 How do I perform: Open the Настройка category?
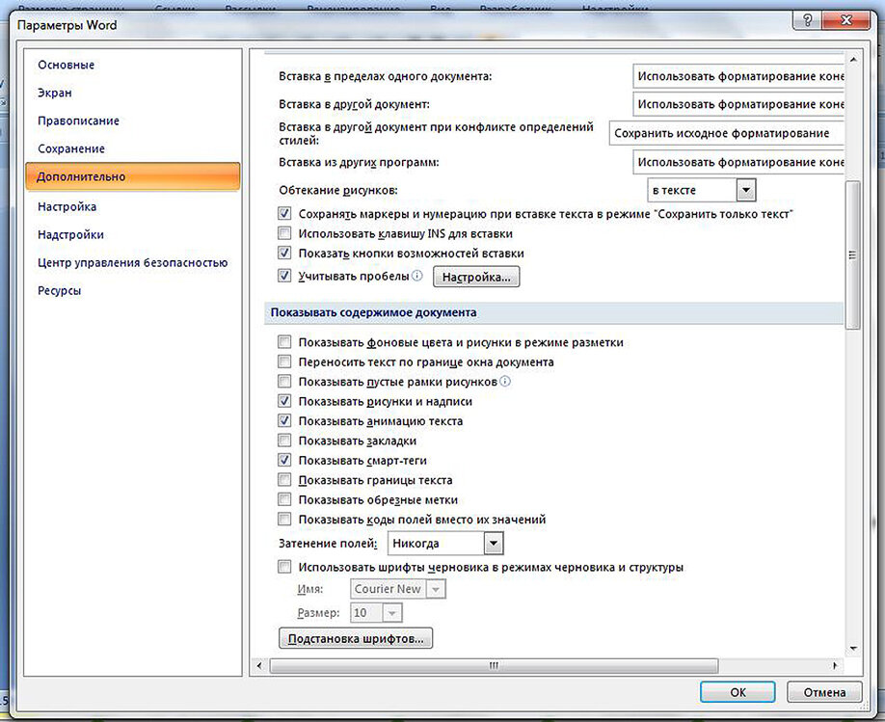(67, 206)
